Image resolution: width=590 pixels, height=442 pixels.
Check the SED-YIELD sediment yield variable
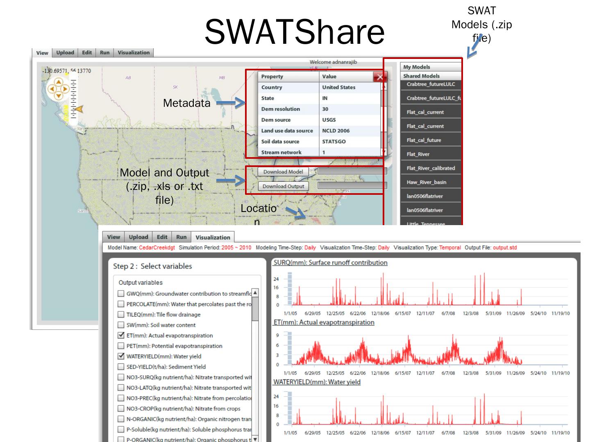[121, 367]
